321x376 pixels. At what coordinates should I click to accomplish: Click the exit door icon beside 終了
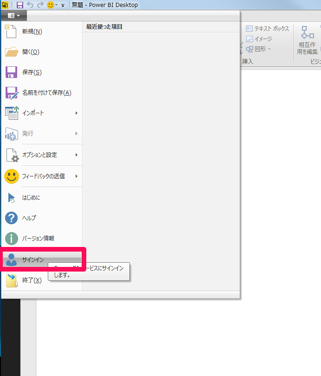pyautogui.click(x=12, y=280)
